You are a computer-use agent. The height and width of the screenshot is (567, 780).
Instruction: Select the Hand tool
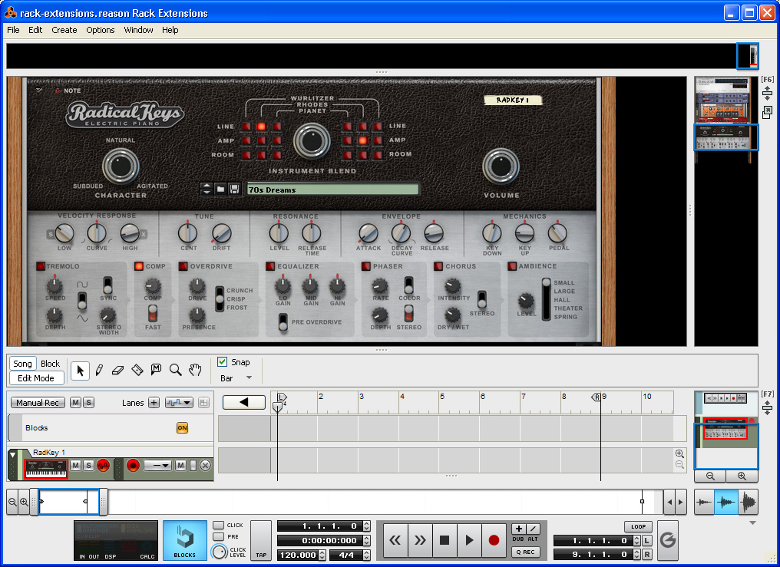195,370
